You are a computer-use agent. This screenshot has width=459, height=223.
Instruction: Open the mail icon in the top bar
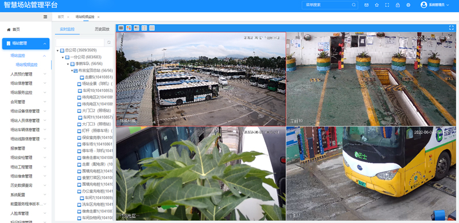tap(366, 5)
